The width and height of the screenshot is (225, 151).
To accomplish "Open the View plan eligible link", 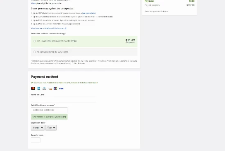I will click(33, 3).
